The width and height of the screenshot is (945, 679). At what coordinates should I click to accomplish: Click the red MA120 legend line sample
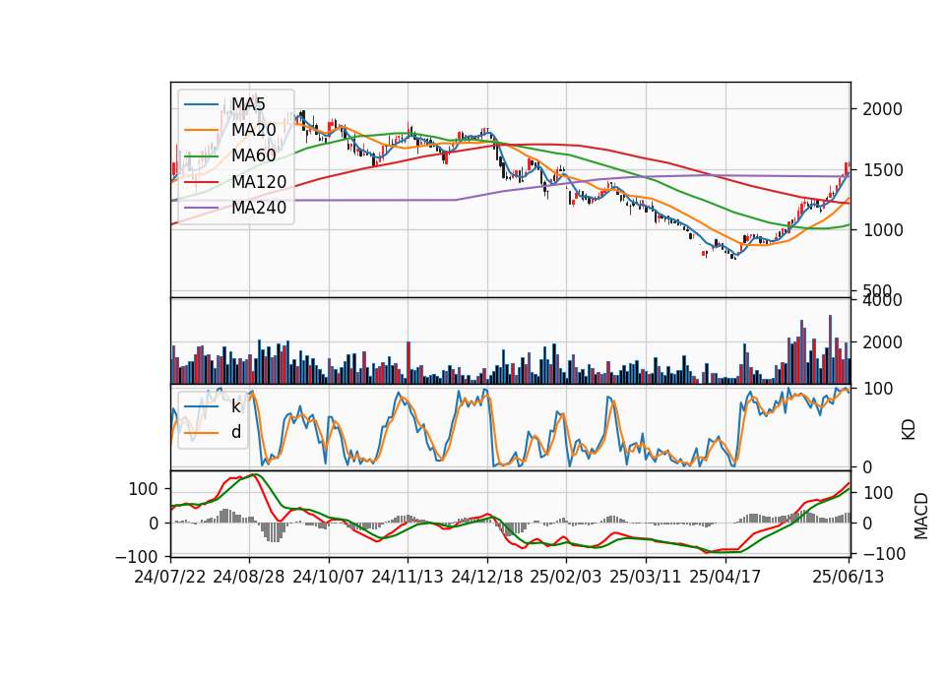point(201,182)
